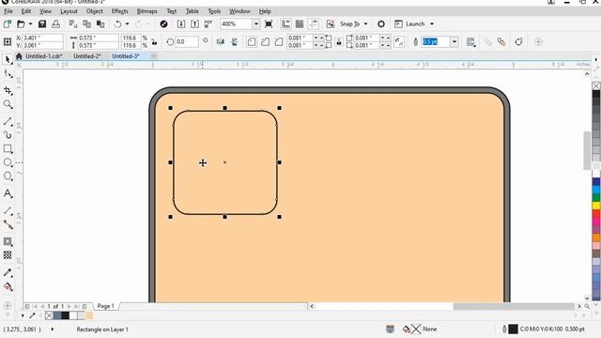601x338 pixels.
Task: Select the Text tool
Action: click(8, 193)
